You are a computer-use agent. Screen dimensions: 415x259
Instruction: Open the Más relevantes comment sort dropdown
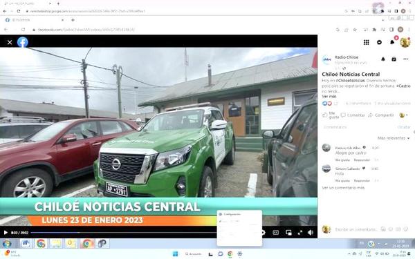click(394, 138)
